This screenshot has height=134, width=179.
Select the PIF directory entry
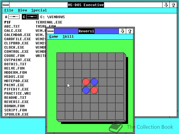pos(8,22)
